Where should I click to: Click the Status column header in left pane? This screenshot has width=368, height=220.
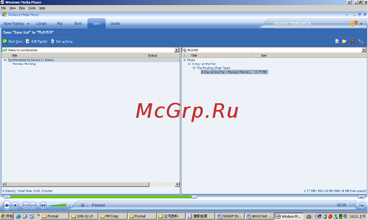tap(163, 56)
